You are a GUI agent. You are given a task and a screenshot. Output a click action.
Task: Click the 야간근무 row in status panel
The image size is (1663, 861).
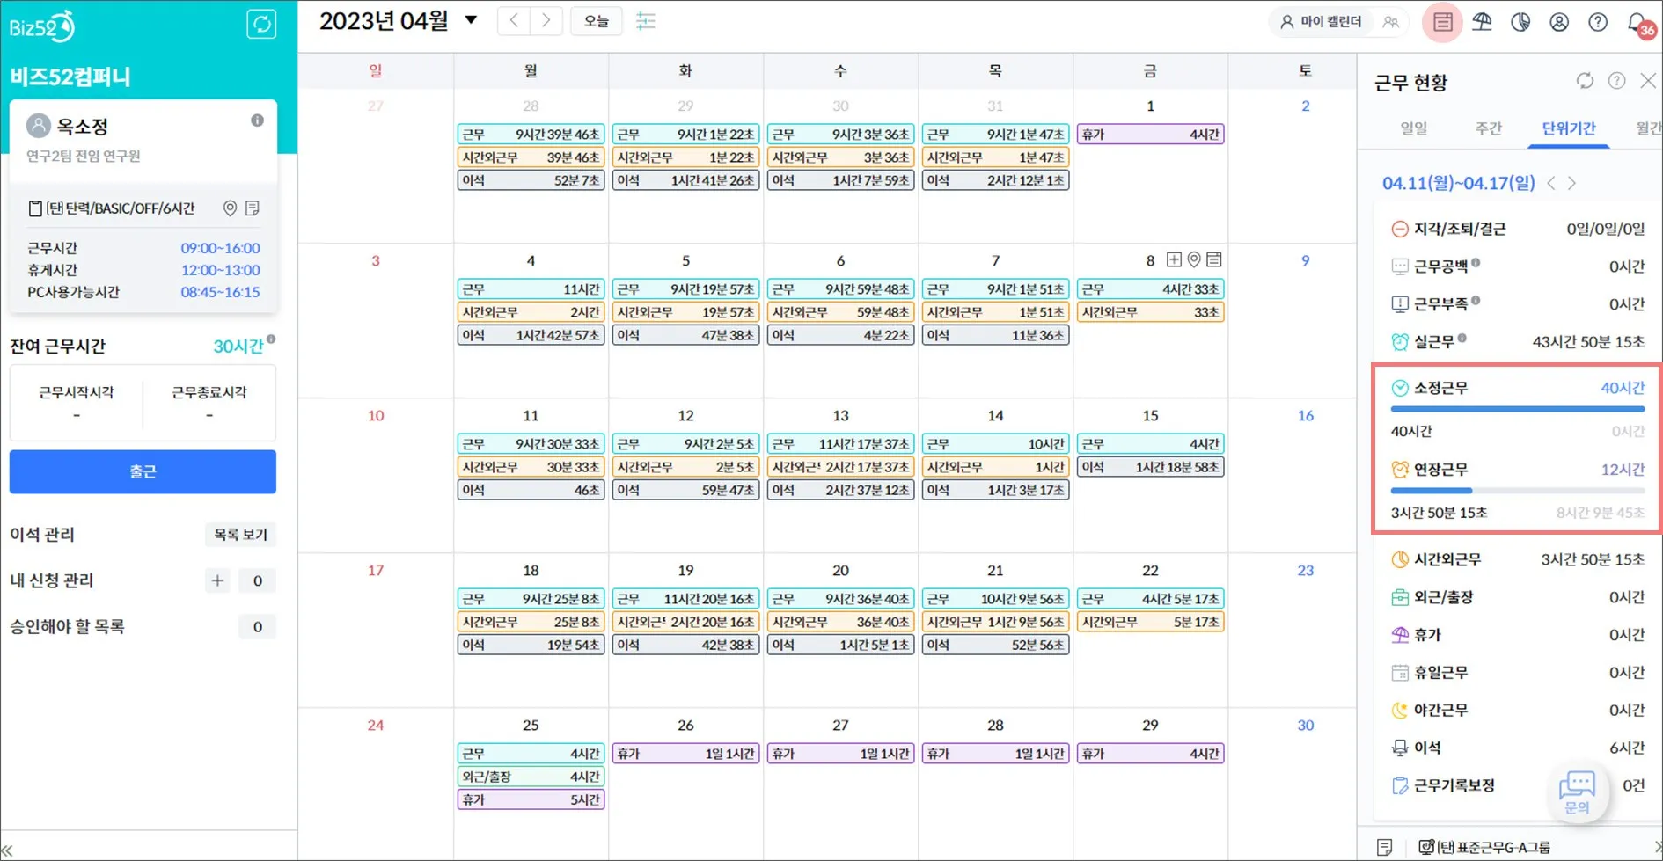tap(1517, 710)
